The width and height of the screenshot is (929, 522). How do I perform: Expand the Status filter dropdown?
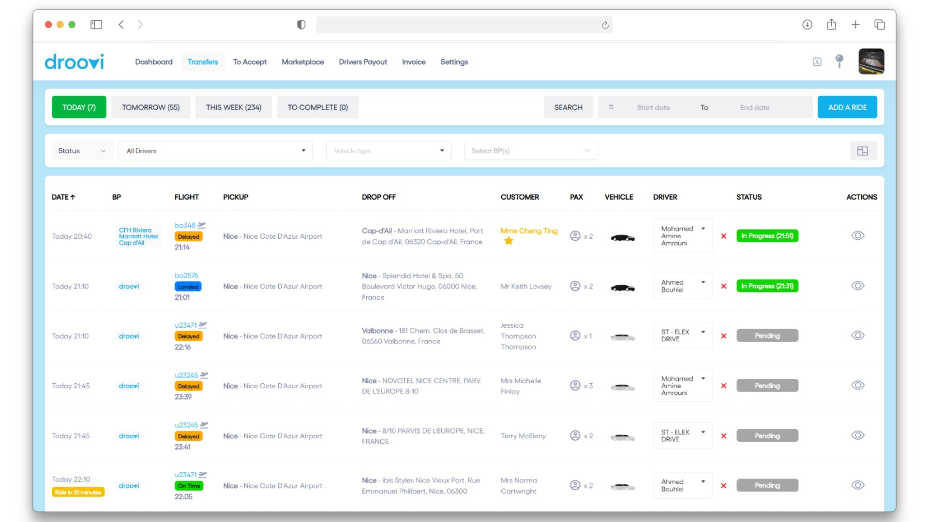click(x=82, y=151)
